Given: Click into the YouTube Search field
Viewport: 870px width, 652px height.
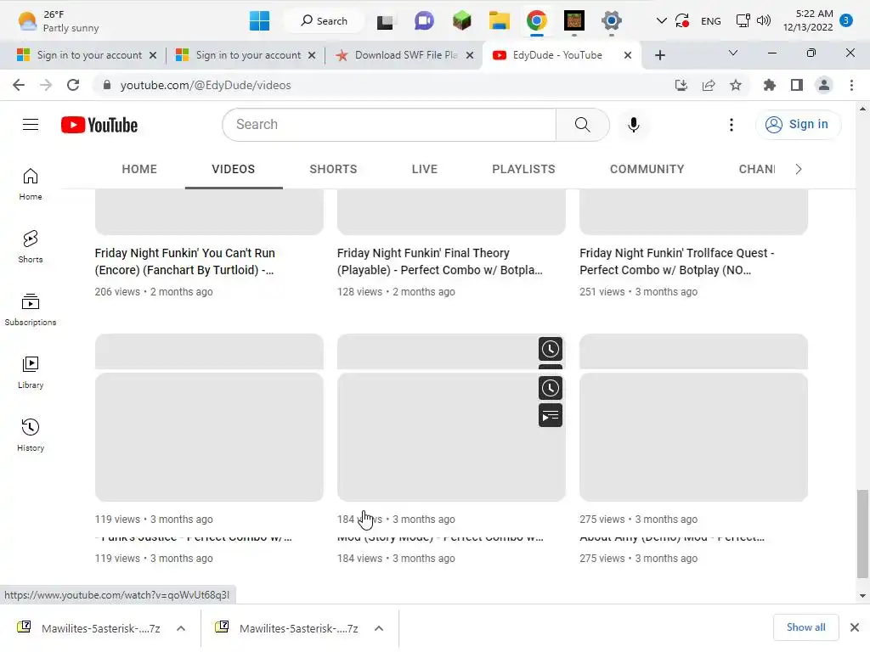Looking at the screenshot, I should point(389,125).
